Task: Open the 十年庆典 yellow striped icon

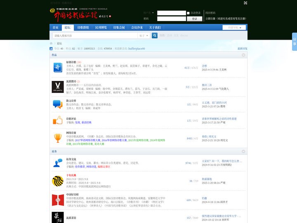Action: point(58,181)
